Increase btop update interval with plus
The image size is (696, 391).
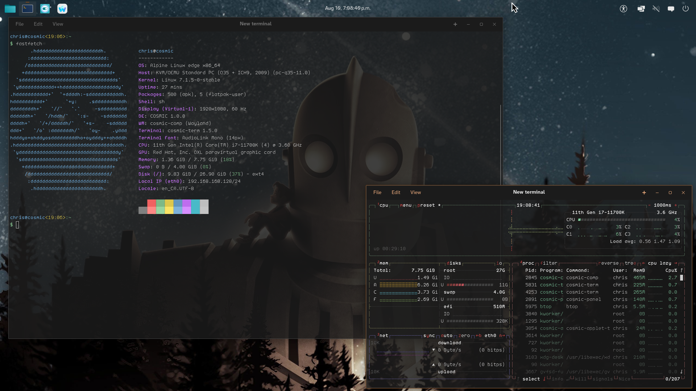coord(676,205)
